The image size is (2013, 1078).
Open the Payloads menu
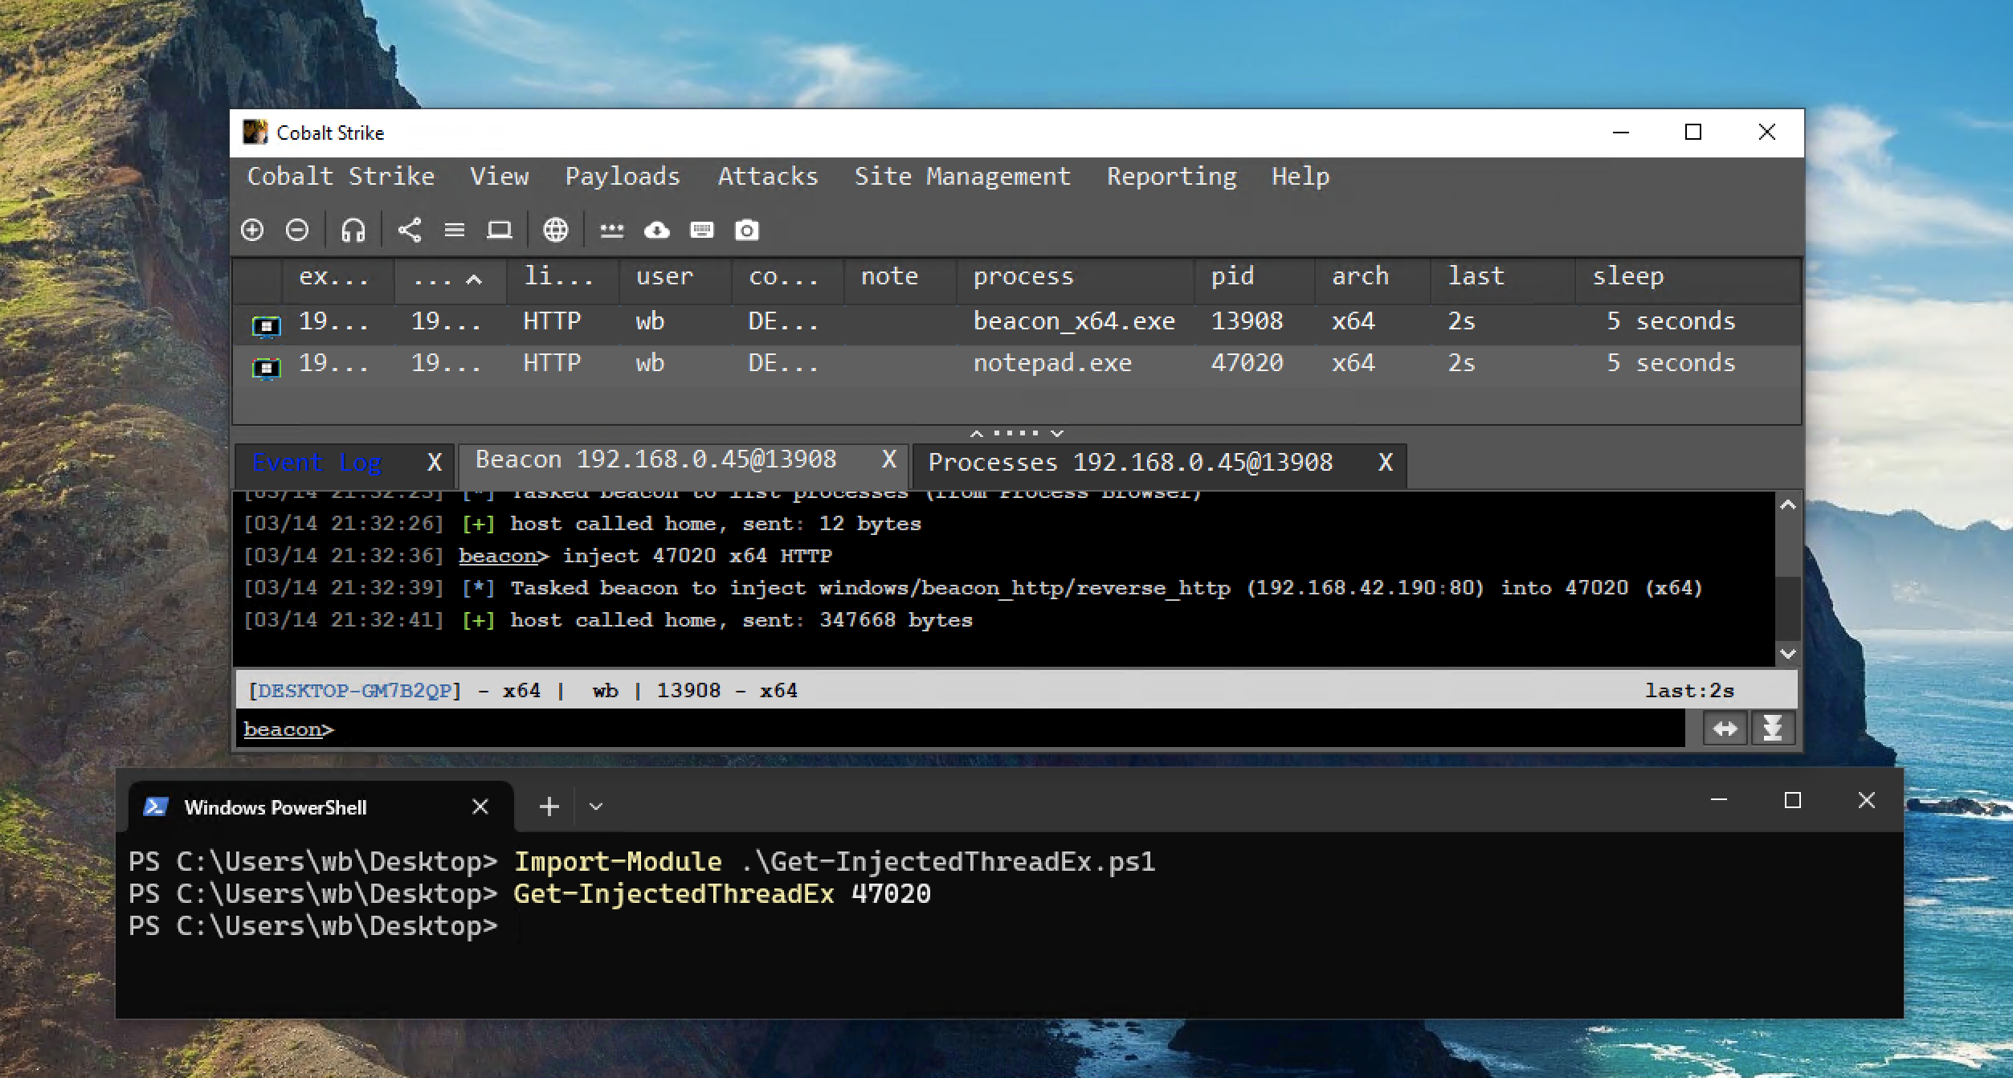(623, 177)
